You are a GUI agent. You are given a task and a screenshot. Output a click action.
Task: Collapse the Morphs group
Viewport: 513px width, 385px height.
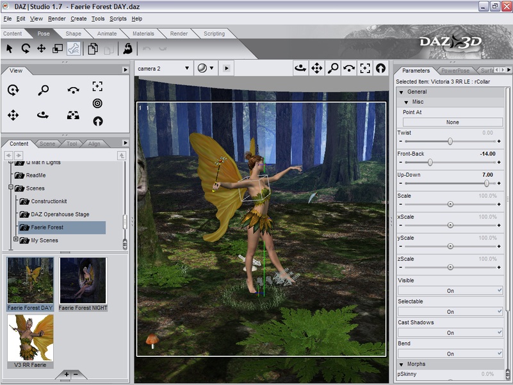402,365
